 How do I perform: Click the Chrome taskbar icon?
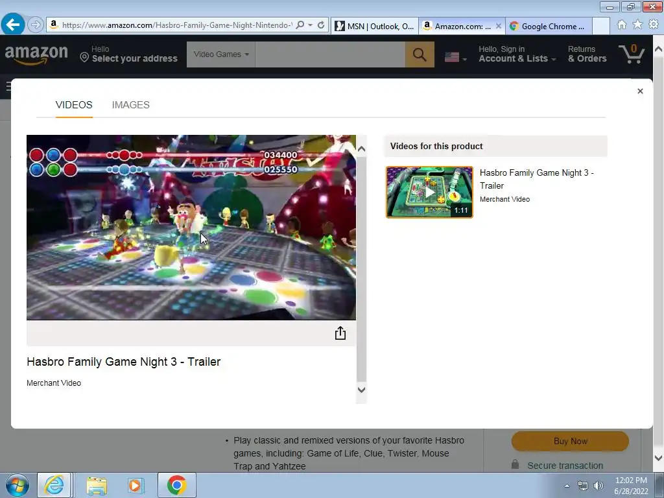coord(177,485)
